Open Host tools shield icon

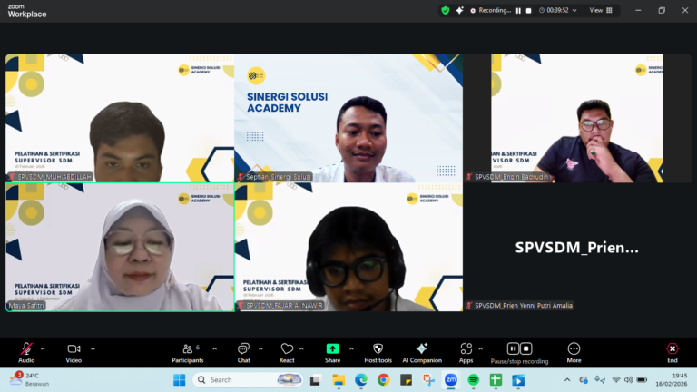tap(378, 349)
